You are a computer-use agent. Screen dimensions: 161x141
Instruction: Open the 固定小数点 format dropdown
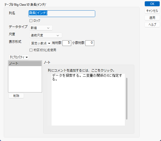(x=41, y=43)
